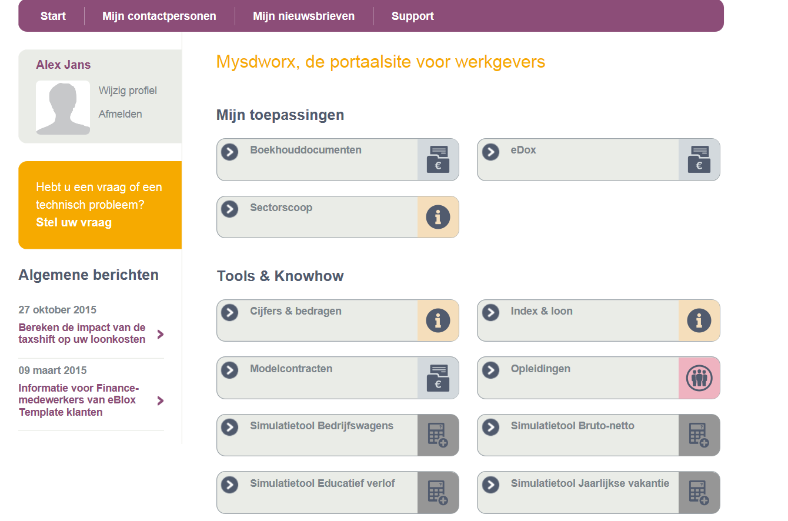Open the Modelcontracten label
Viewport: 788px width, 521px height.
(x=291, y=369)
